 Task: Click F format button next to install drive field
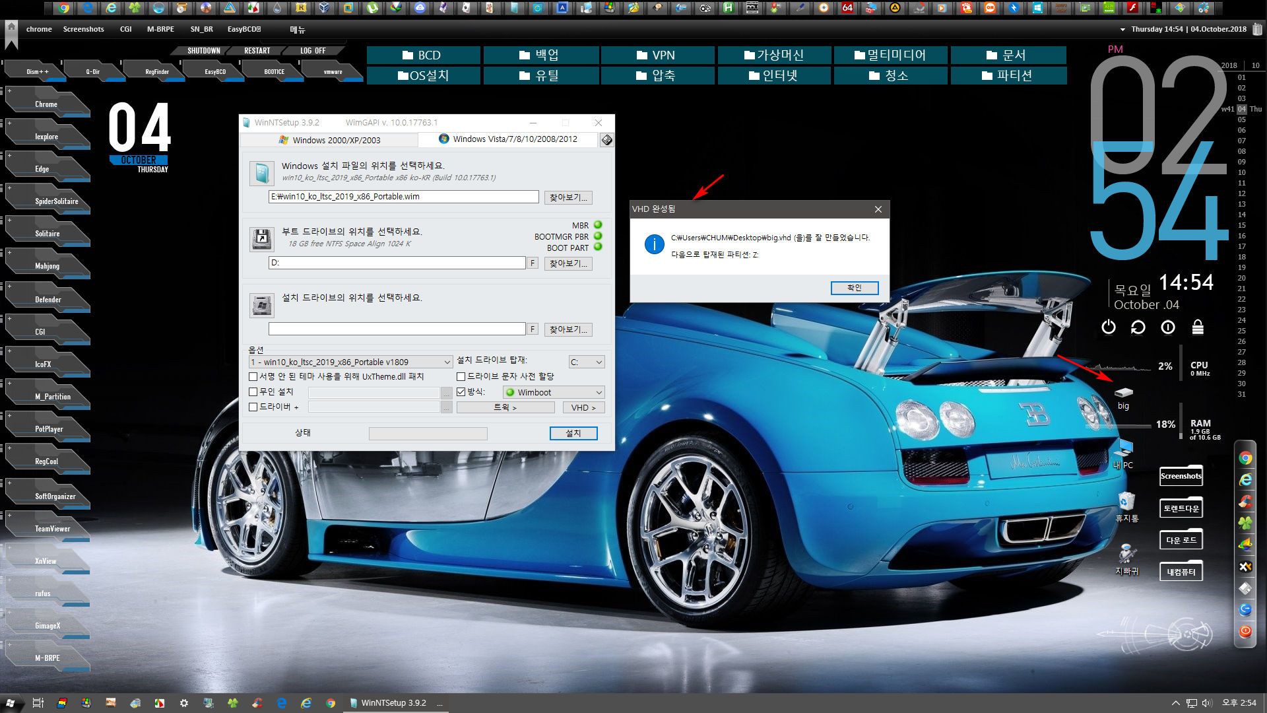(x=533, y=329)
